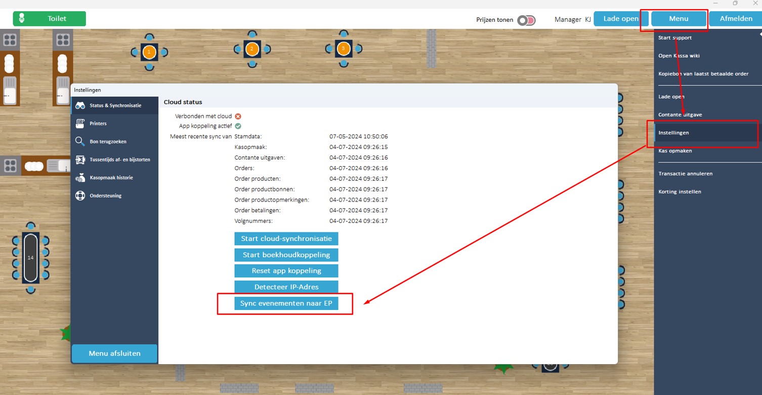Click Detecteer IP-Adres button

286,287
